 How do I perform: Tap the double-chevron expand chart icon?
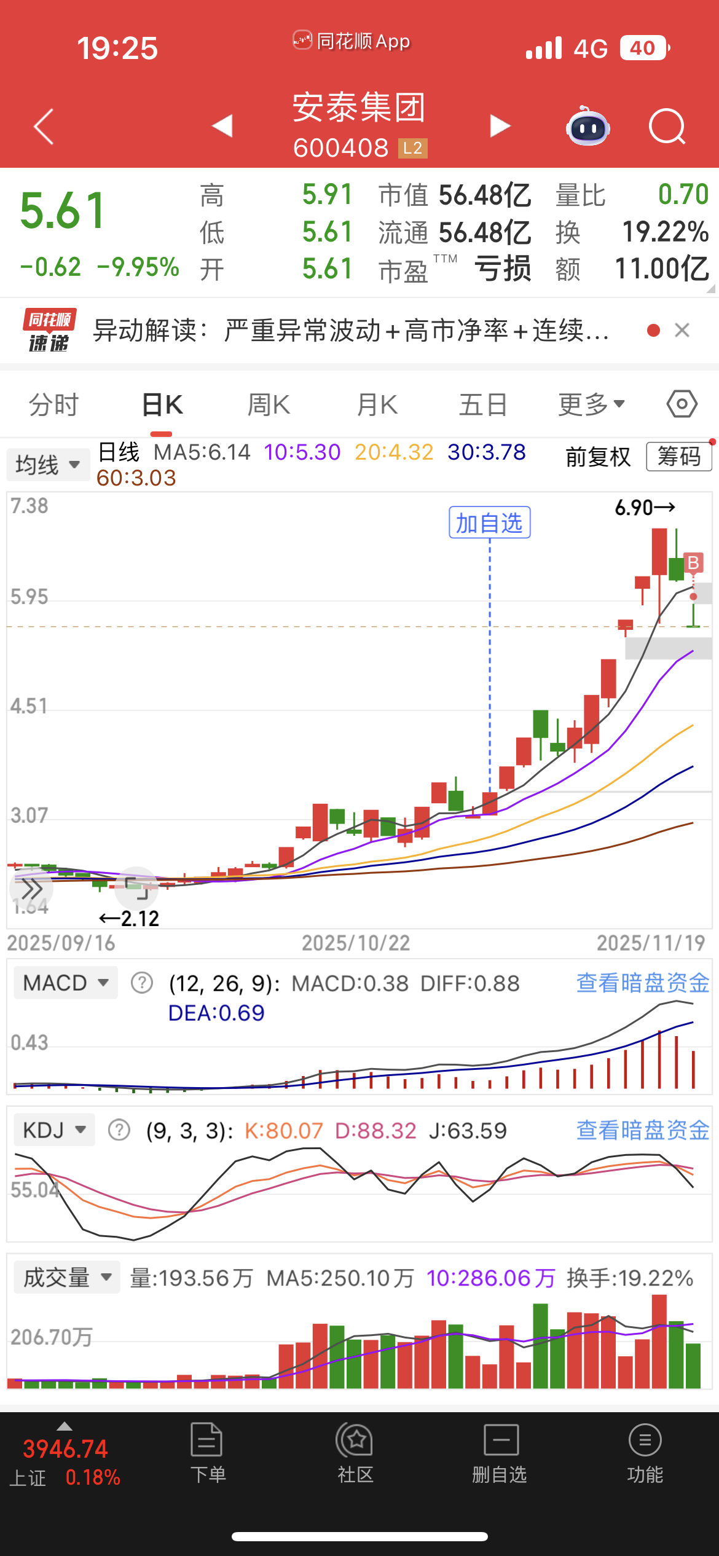tap(31, 889)
